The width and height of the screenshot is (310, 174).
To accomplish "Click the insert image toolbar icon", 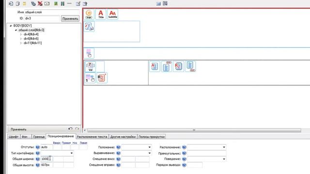I will coord(56,3).
